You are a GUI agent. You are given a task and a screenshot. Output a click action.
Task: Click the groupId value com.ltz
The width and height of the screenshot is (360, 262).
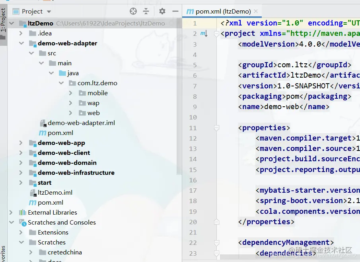tap(292, 65)
